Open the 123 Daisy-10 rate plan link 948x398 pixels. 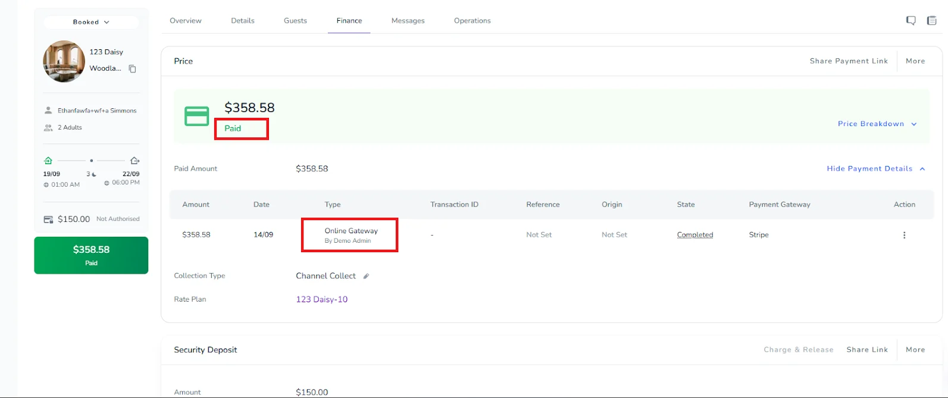tap(322, 299)
